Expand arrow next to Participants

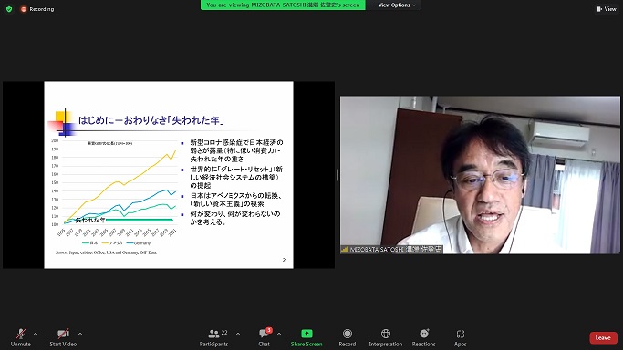(238, 334)
